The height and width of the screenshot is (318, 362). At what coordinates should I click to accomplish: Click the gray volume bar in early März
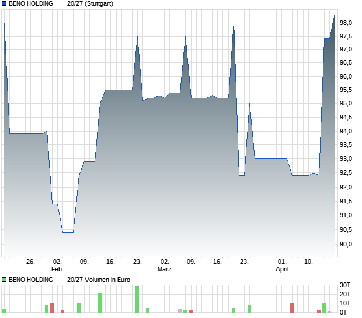click(180, 310)
